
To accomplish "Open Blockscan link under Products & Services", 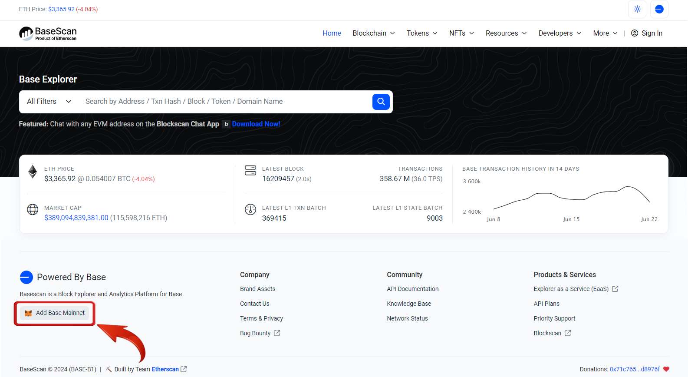I will (x=547, y=333).
